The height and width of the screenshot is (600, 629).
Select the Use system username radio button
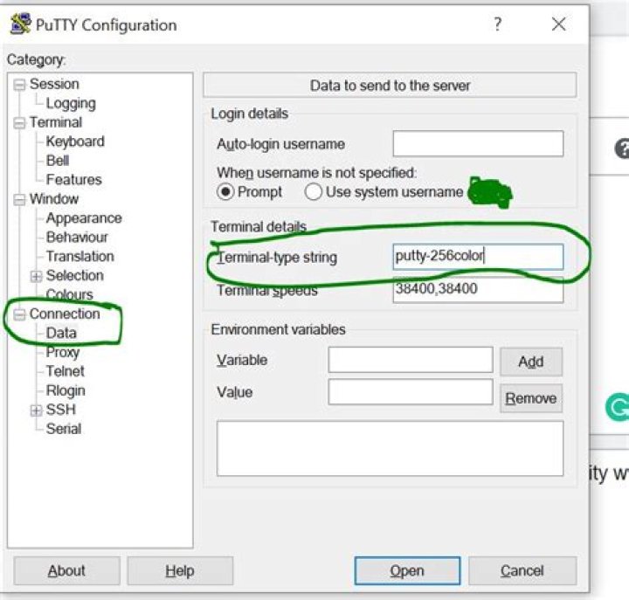(x=313, y=192)
